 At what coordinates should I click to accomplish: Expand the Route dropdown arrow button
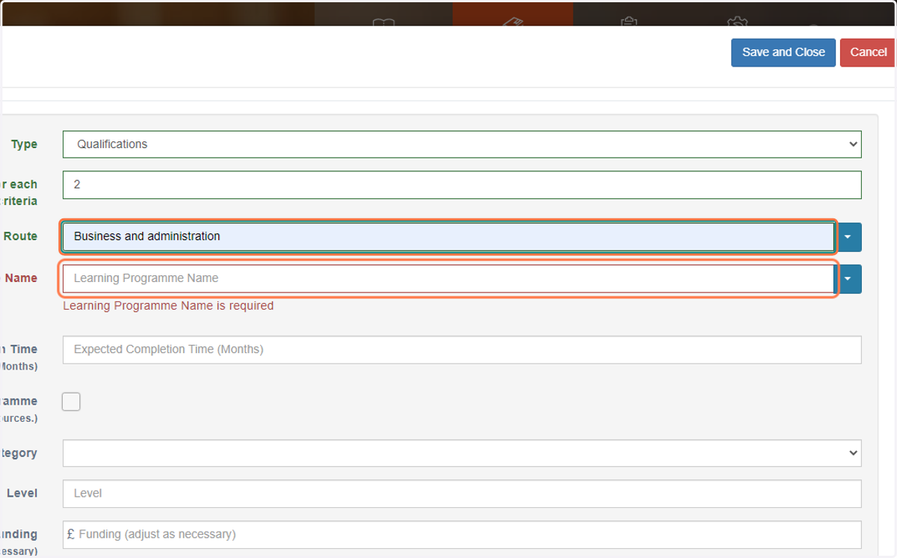click(x=848, y=236)
